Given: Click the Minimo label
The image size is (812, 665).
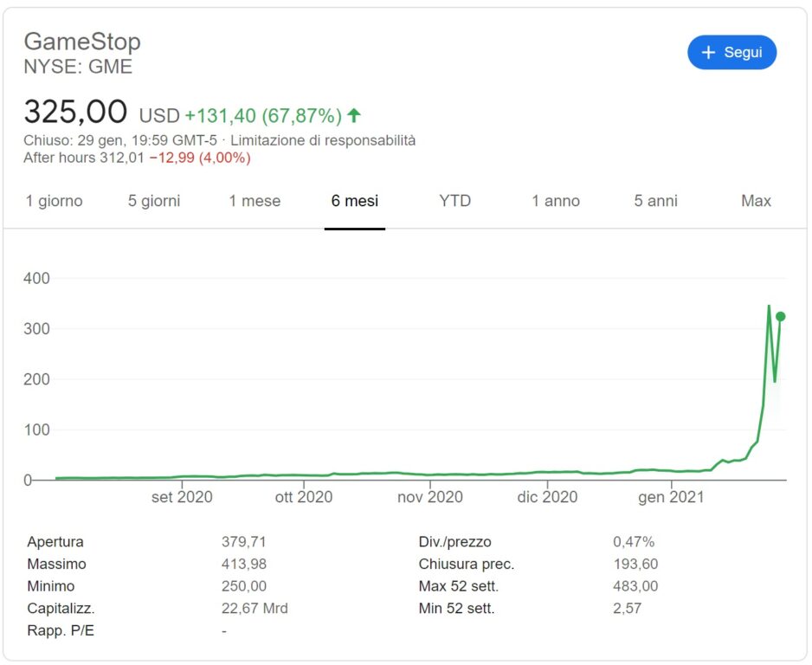Looking at the screenshot, I should (51, 586).
